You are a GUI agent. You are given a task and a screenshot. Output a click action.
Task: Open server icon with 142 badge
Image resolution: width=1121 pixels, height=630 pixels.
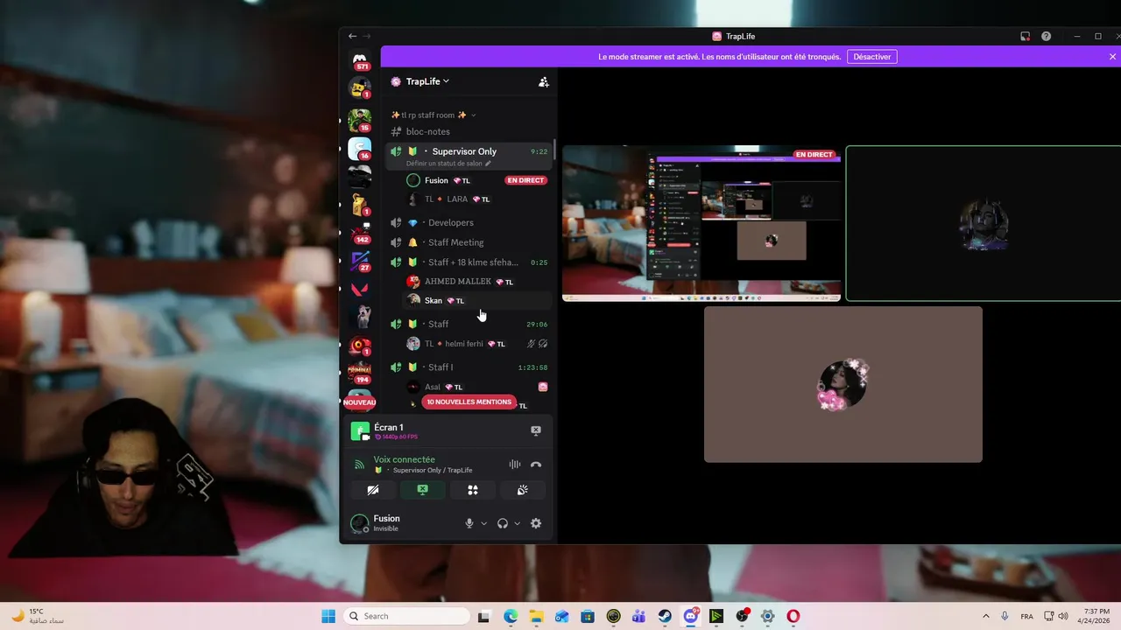click(360, 233)
